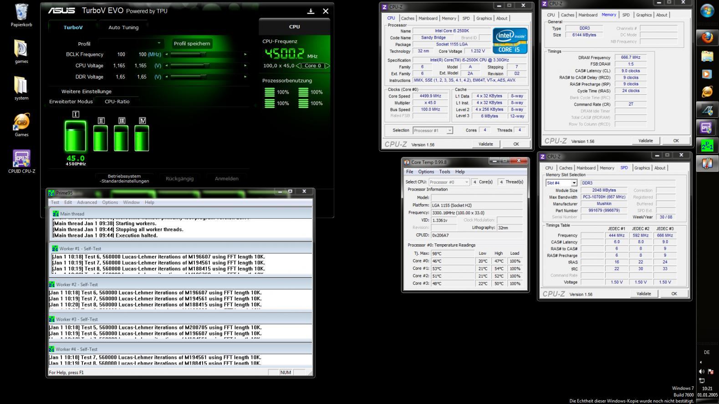Open the lowercase 'games' folder on desktop

coord(21,51)
